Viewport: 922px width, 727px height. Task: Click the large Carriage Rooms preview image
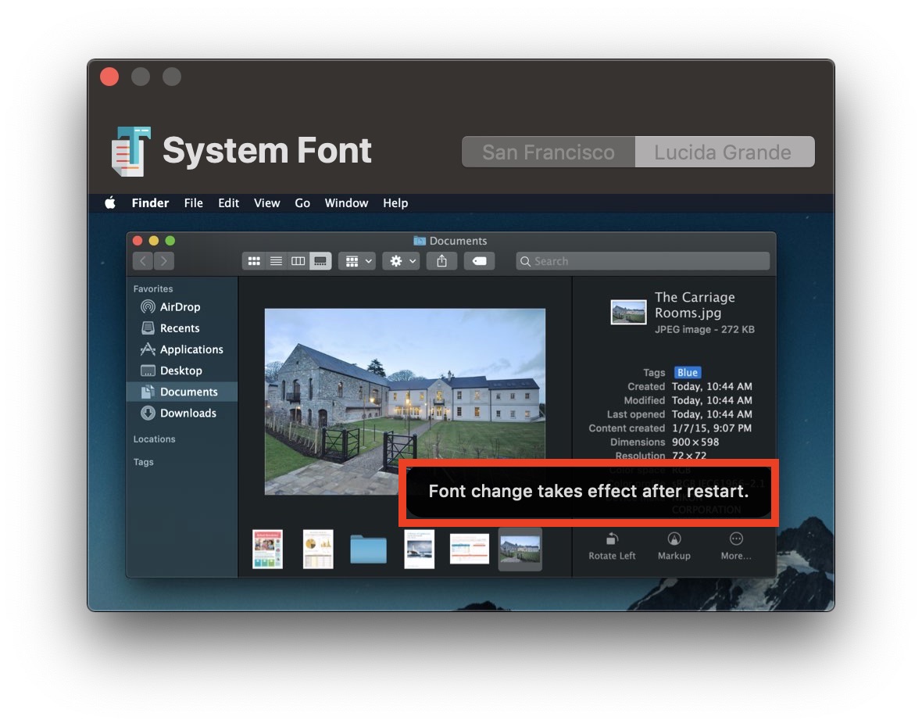click(x=405, y=401)
